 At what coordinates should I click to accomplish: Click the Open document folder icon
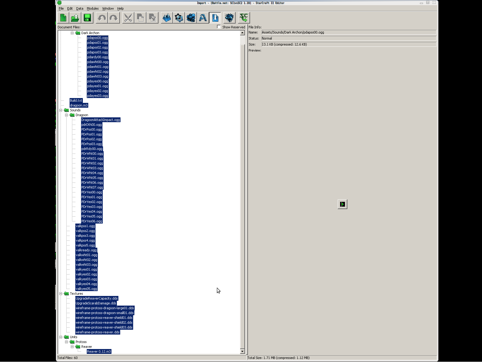point(75,18)
